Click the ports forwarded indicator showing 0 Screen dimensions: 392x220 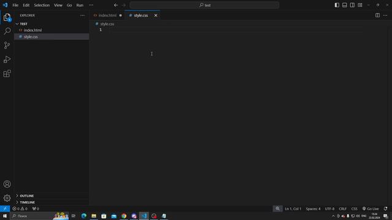click(36, 208)
